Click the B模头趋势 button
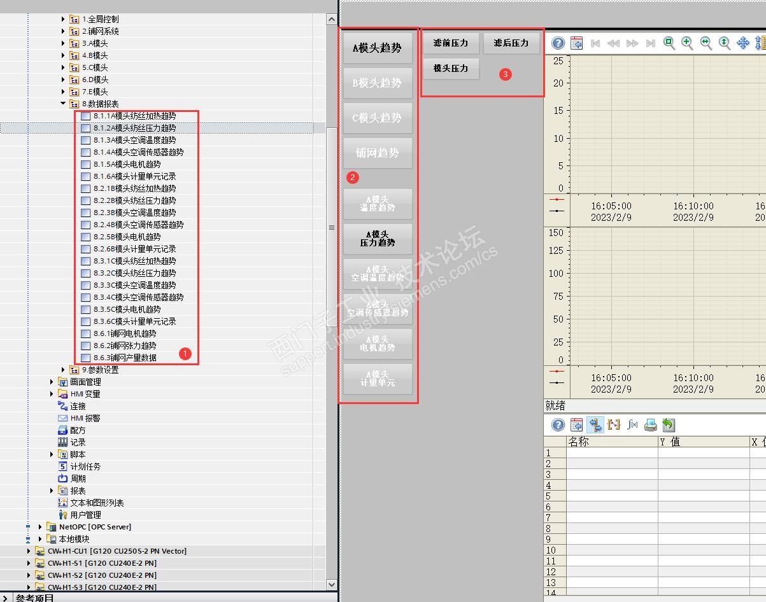This screenshot has width=766, height=602. 378,83
